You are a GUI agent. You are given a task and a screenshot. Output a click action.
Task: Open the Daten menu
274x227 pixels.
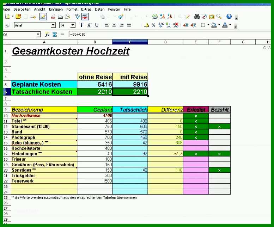point(99,10)
